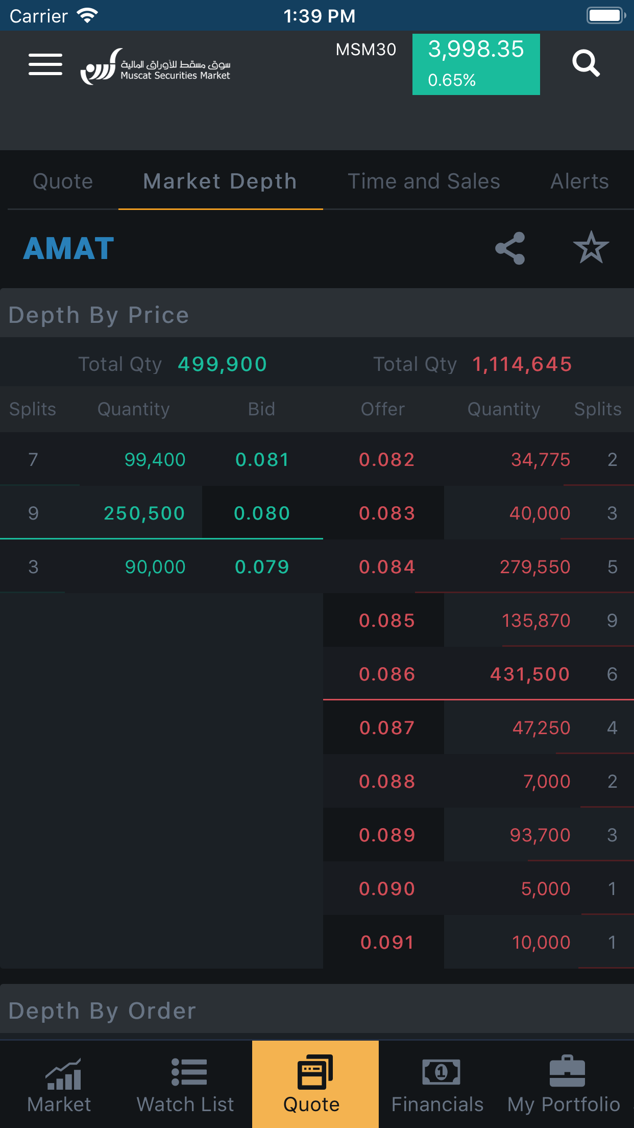The width and height of the screenshot is (634, 1128).
Task: Select the 0.080 bid row
Action: (x=161, y=513)
